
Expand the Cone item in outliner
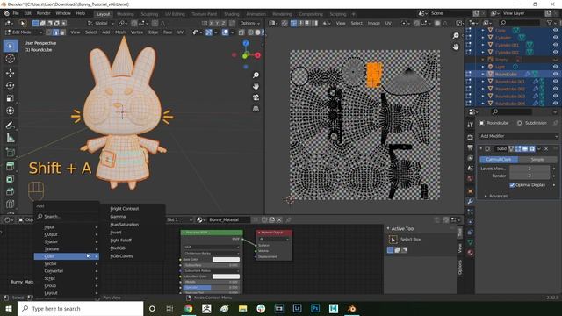point(483,31)
